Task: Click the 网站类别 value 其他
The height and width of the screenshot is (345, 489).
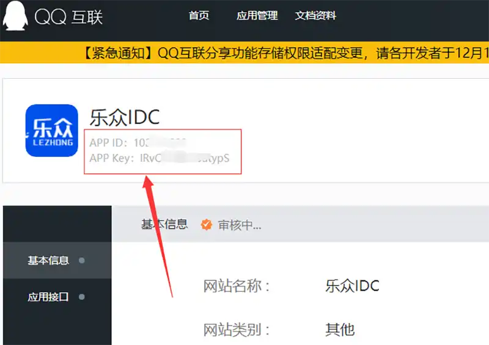Action: 340,330
